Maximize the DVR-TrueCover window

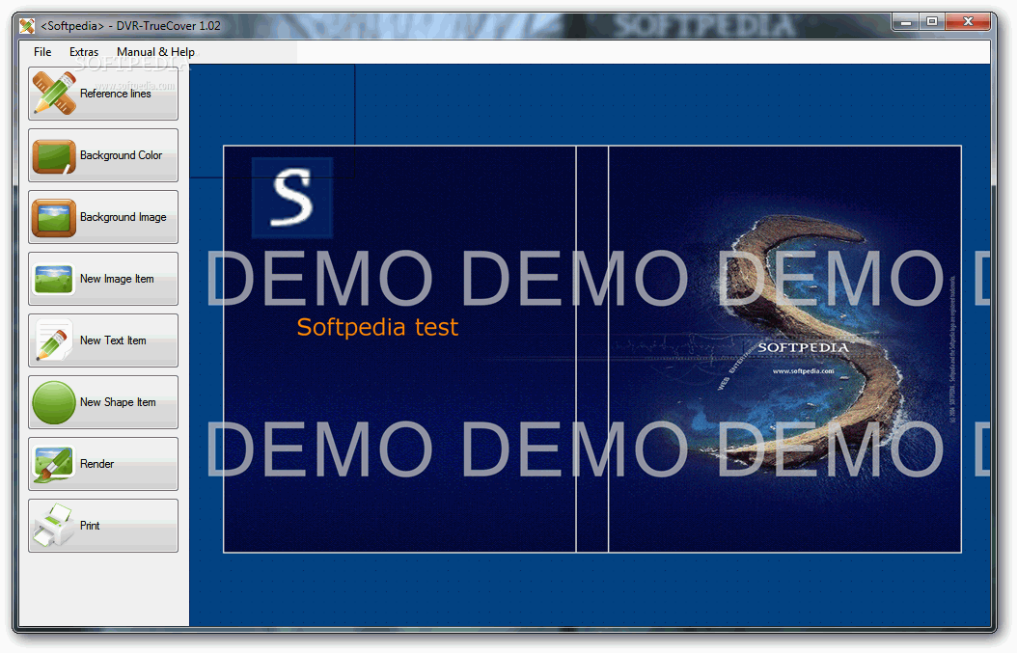[x=932, y=22]
